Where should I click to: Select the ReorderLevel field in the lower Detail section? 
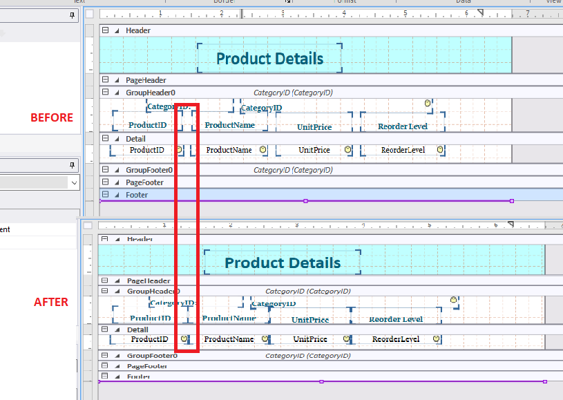(x=396, y=339)
